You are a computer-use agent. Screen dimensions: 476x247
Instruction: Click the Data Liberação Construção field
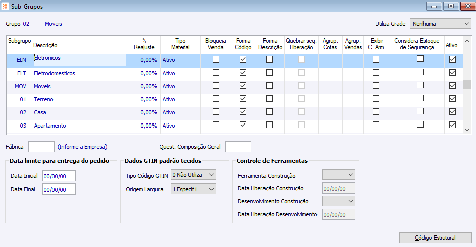point(339,188)
